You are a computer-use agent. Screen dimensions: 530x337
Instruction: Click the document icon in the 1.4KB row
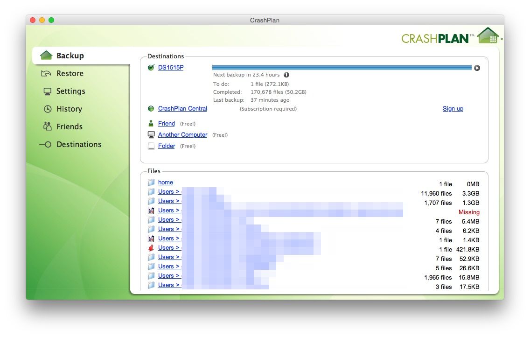tap(151, 239)
